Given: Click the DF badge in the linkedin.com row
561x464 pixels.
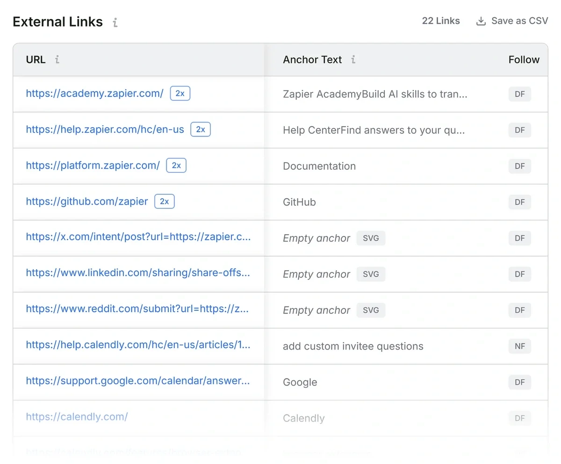Looking at the screenshot, I should 520,274.
